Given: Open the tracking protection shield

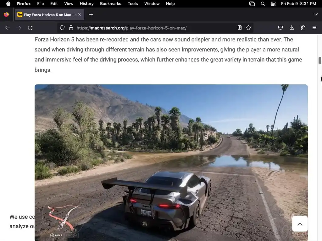Looking at the screenshot, I should point(62,28).
